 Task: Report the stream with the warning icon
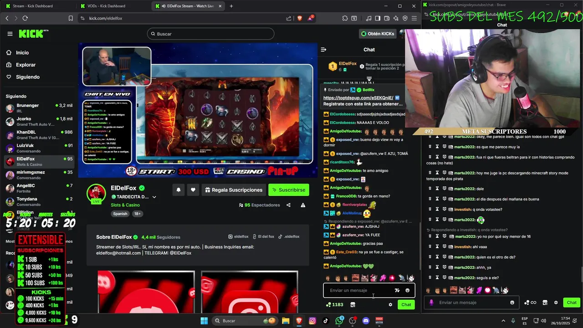point(303,205)
